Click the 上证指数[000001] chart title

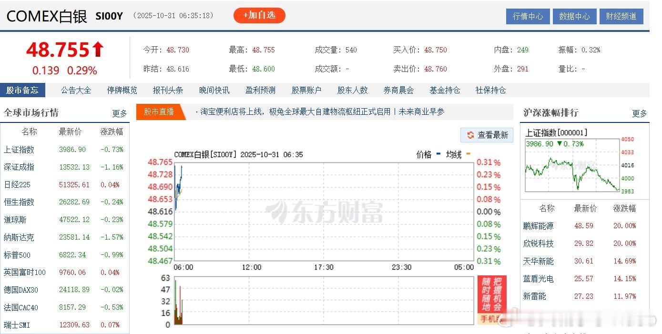coord(556,133)
